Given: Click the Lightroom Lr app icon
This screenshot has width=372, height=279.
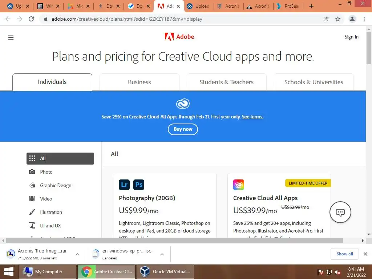Looking at the screenshot, I should tap(124, 185).
